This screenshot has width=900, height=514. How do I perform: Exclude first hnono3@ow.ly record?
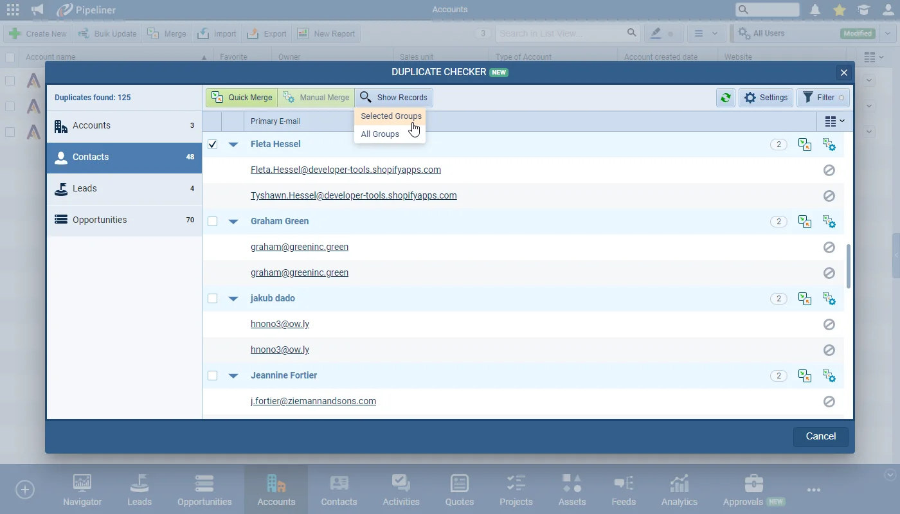point(829,324)
